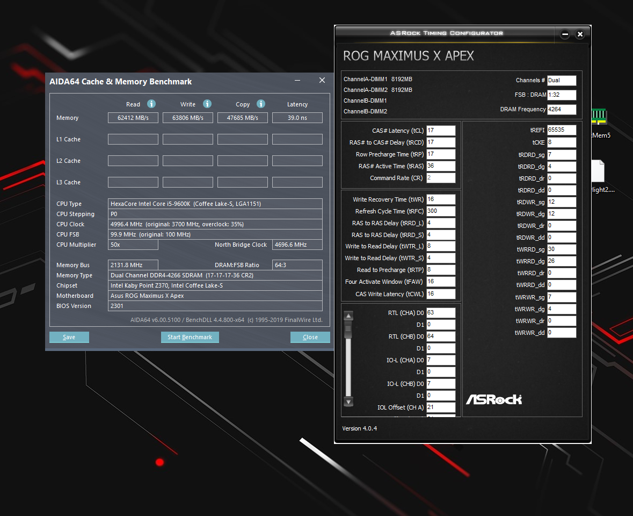The width and height of the screenshot is (633, 516).
Task: Click the tWRRD_sg field showing 30
Action: (562, 249)
